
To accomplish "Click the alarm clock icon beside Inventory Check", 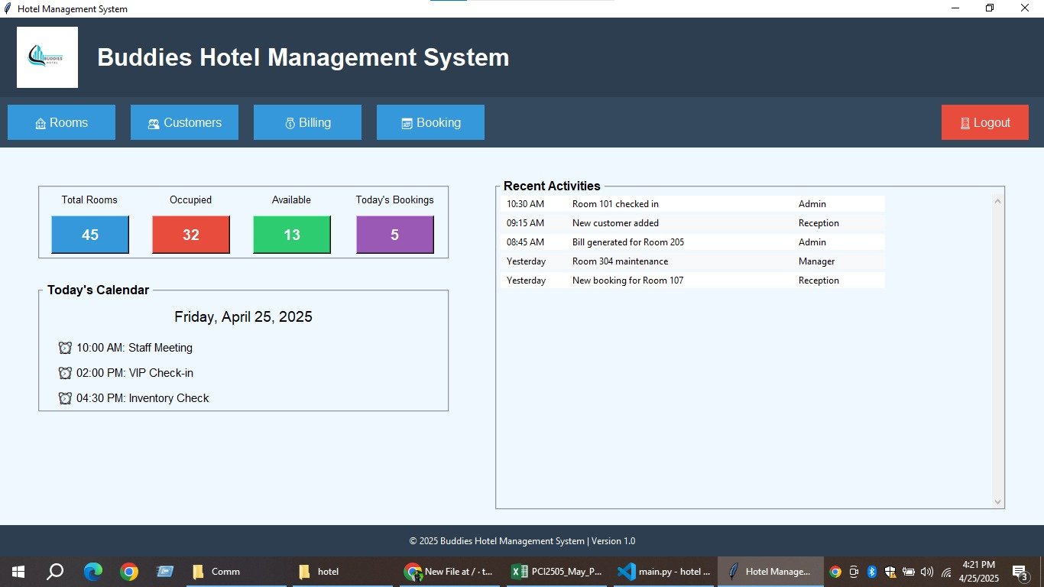I will tap(65, 398).
